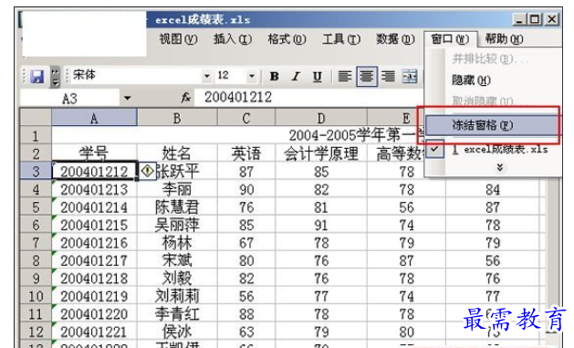
Task: Toggle Bold formatting
Action: coord(274,77)
